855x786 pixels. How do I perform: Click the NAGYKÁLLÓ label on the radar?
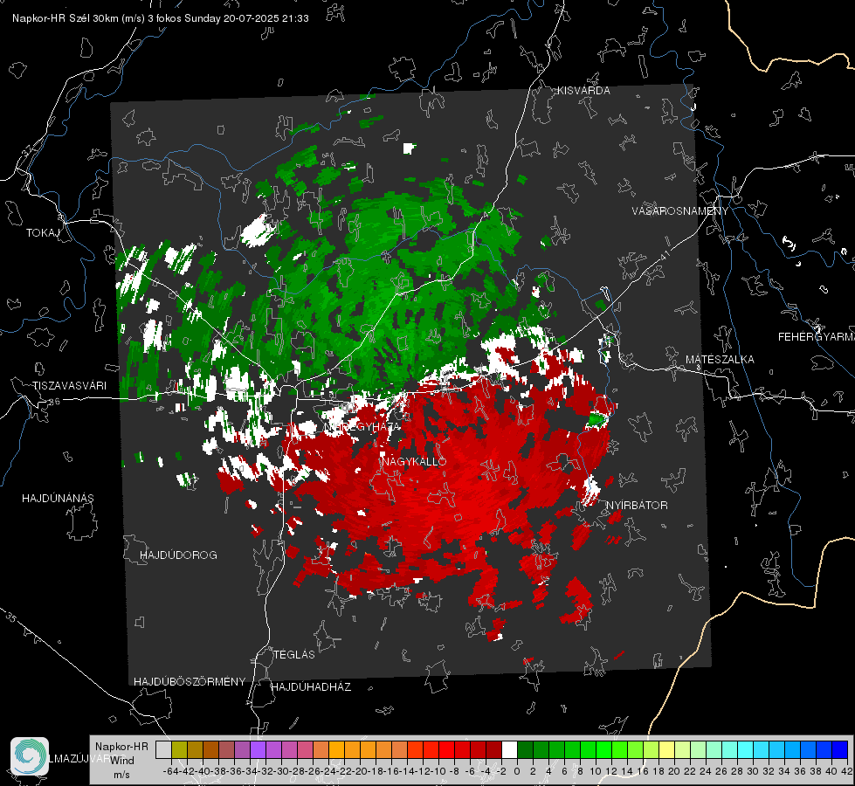414,461
